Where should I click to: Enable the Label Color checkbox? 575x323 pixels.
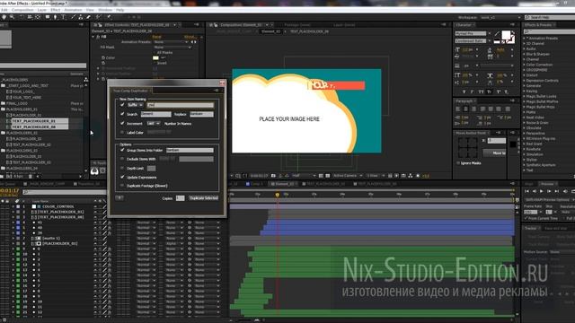coord(122,133)
